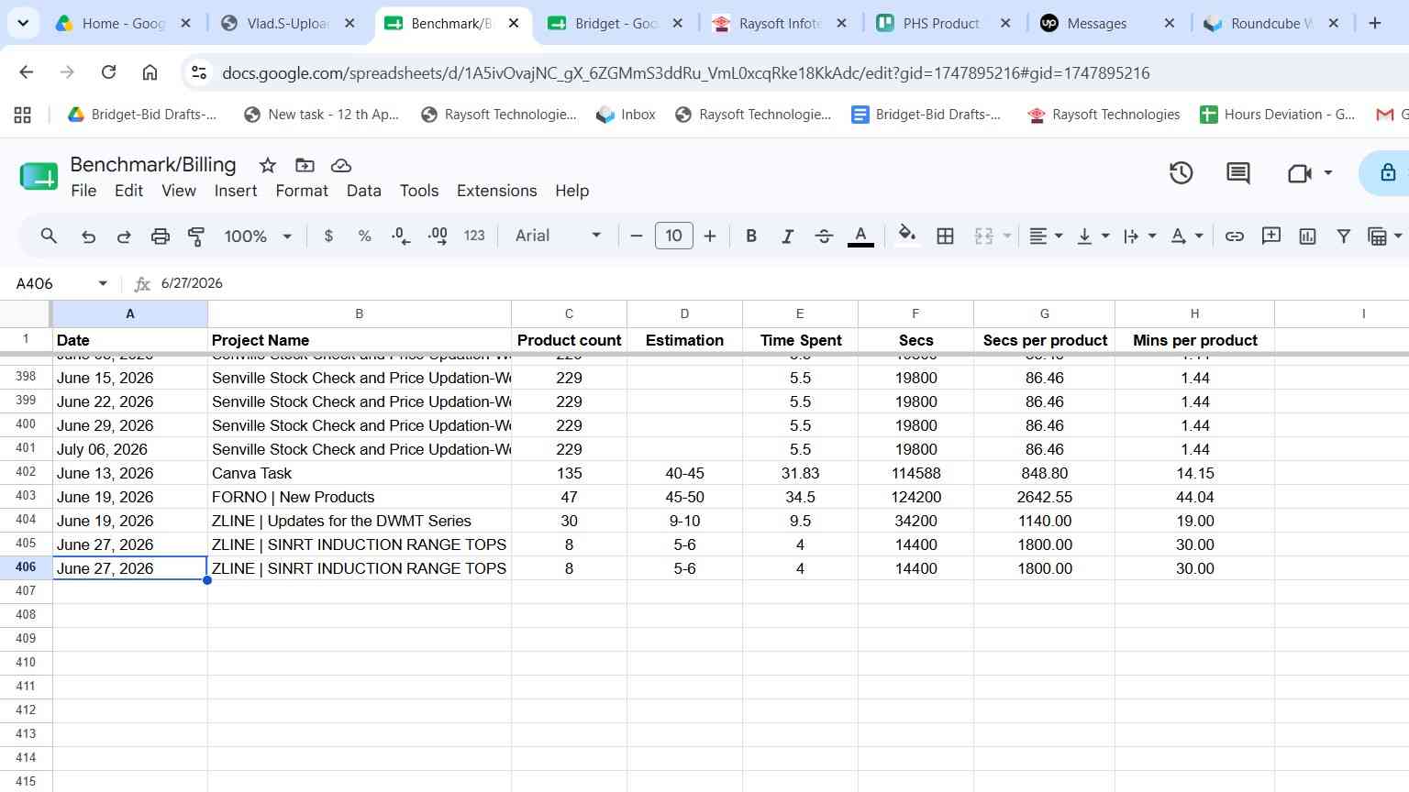This screenshot has height=792, width=1409.
Task: Click the insert chart icon
Action: [1308, 236]
